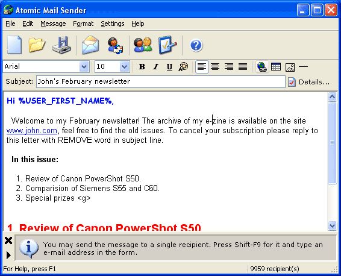Screen dimensions: 341x276
Task: Show next tip with black arrow
Action: (x=8, y=255)
